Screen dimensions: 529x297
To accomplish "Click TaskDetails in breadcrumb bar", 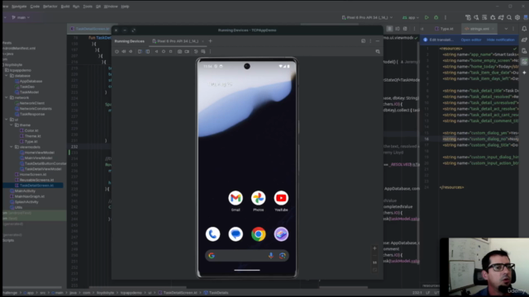I will (218, 293).
